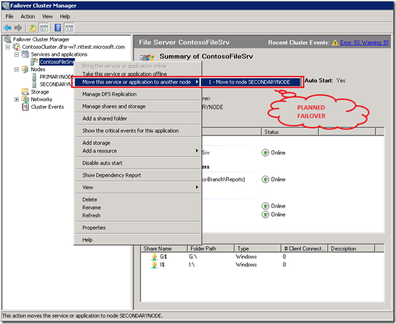Select the Cluster Events tree item
396x324 pixels.
pos(47,107)
